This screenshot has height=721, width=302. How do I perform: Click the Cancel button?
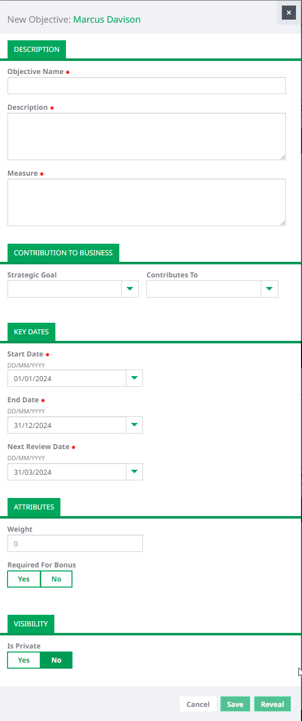pyautogui.click(x=198, y=704)
